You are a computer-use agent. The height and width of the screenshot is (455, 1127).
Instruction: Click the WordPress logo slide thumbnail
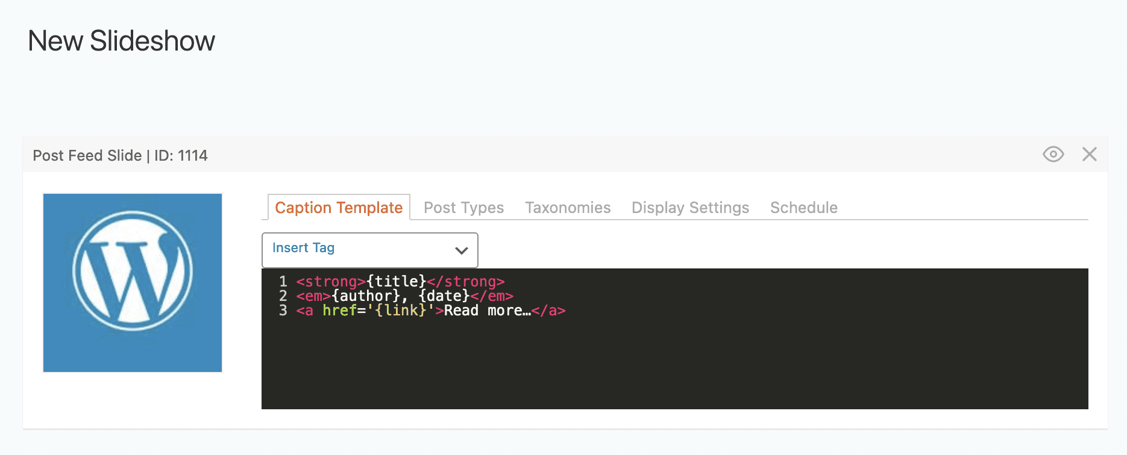coord(133,282)
